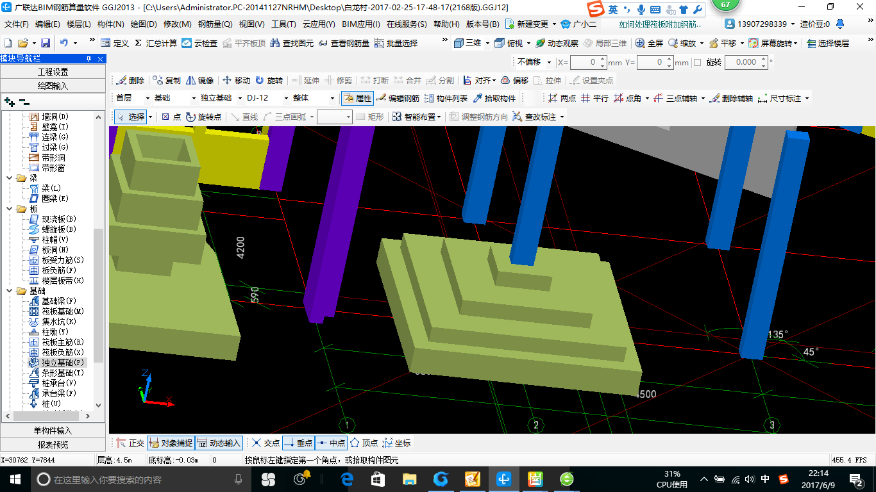
Task: Open the 三维 view mode dropdown arrow
Action: (487, 43)
